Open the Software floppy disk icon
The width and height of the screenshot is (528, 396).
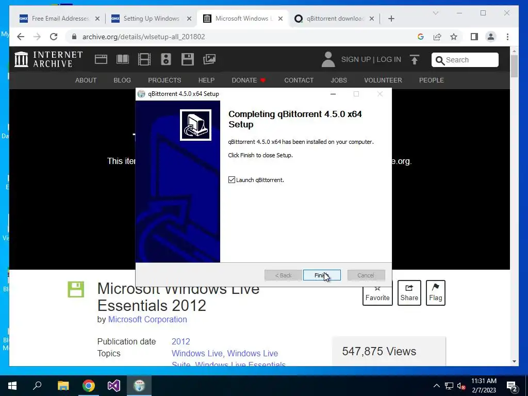[188, 59]
